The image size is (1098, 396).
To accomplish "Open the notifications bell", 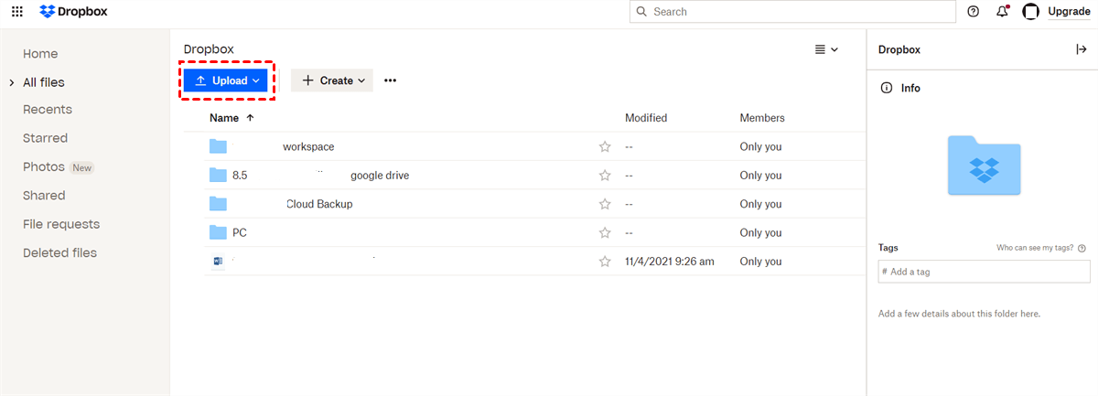I will click(1003, 12).
